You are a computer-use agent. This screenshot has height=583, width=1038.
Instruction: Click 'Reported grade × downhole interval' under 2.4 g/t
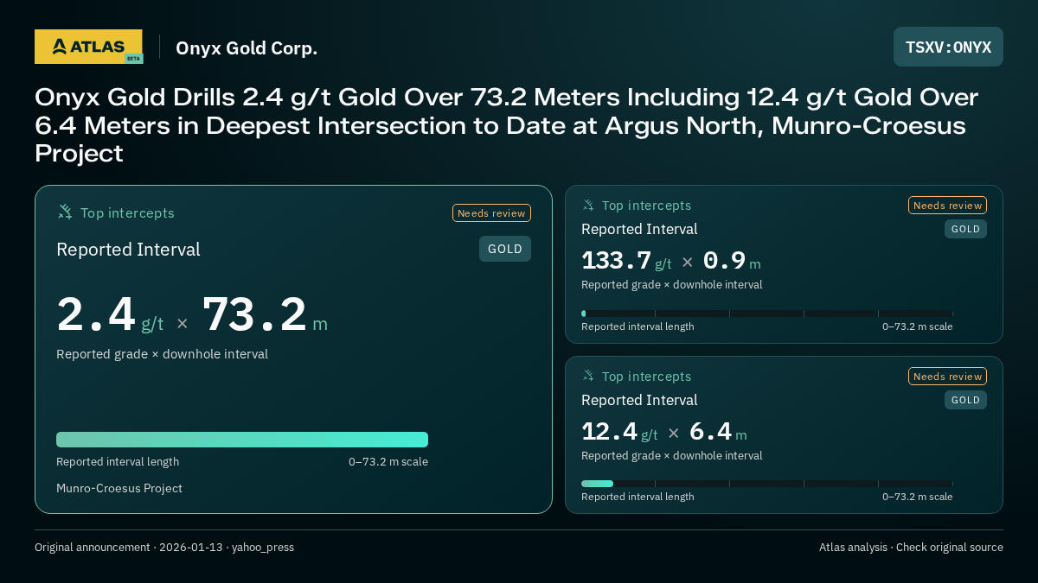click(162, 354)
